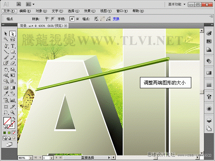
Task: Open the 对象(O) menu
Action: (41, 11)
